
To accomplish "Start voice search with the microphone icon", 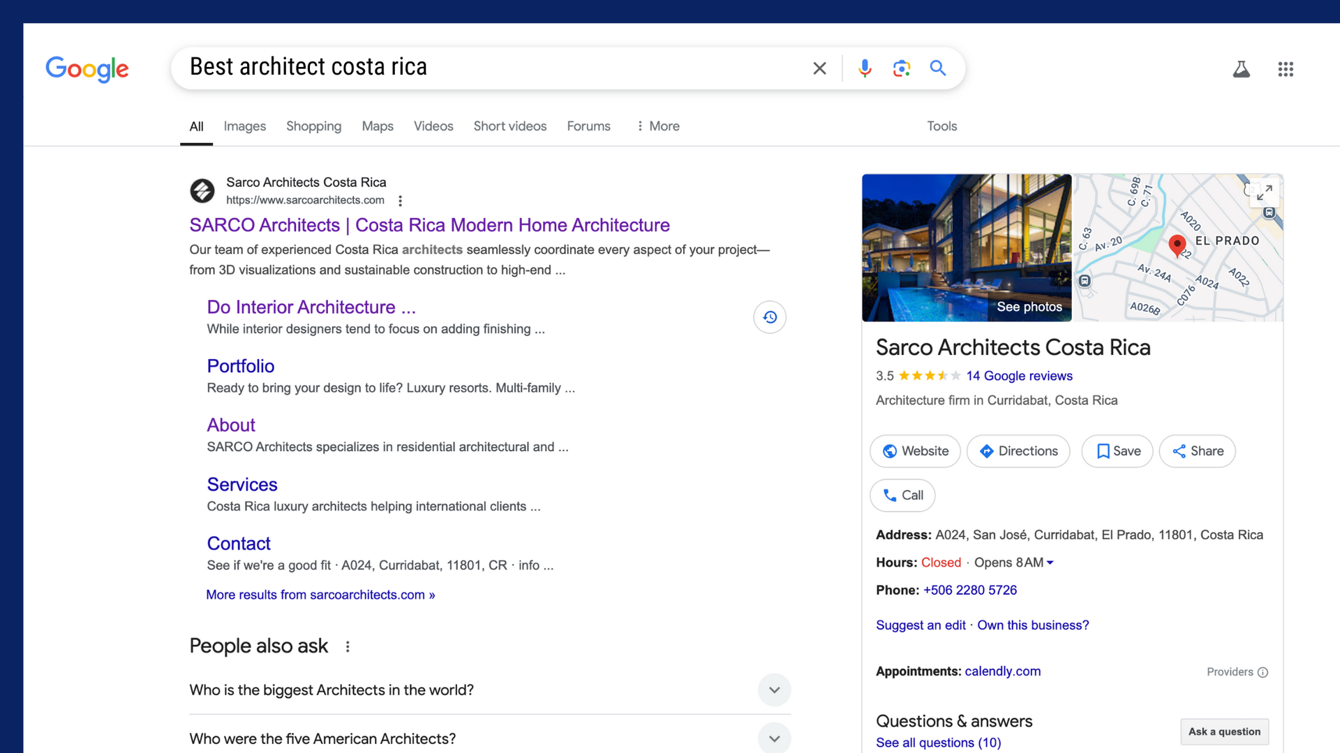I will tap(865, 68).
